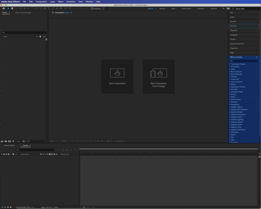261x209 pixels.
Task: Toggle the video eye column in timeline
Action: click(x=2, y=154)
